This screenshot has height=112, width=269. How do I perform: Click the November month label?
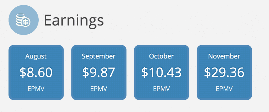point(224,56)
